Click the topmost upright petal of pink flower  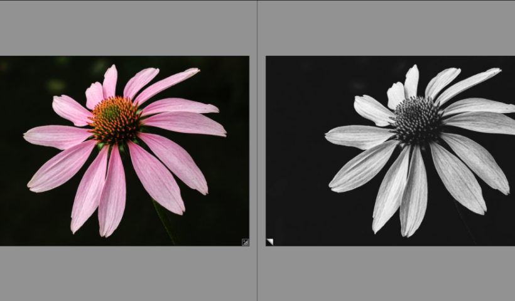(x=110, y=82)
